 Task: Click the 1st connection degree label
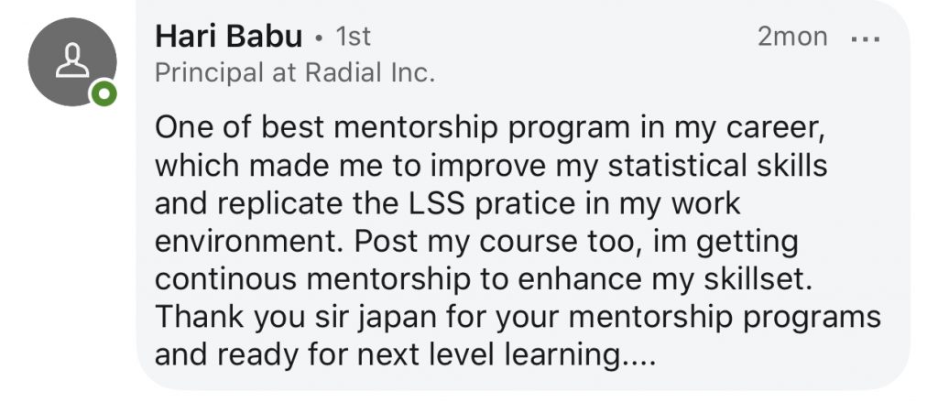point(354,38)
